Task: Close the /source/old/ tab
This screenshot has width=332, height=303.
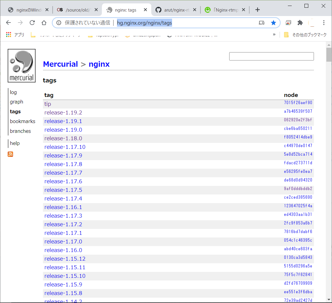Action: 96,10
